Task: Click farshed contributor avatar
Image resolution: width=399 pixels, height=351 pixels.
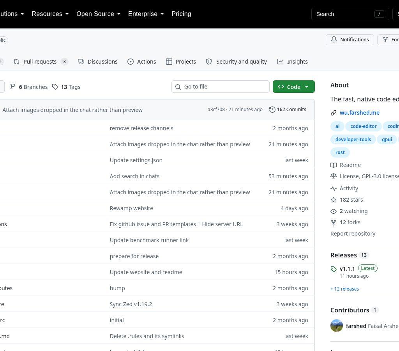Action: (337, 326)
